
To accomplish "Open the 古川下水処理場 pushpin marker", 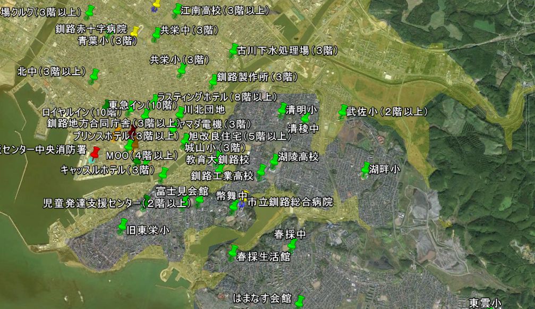I will click(233, 49).
